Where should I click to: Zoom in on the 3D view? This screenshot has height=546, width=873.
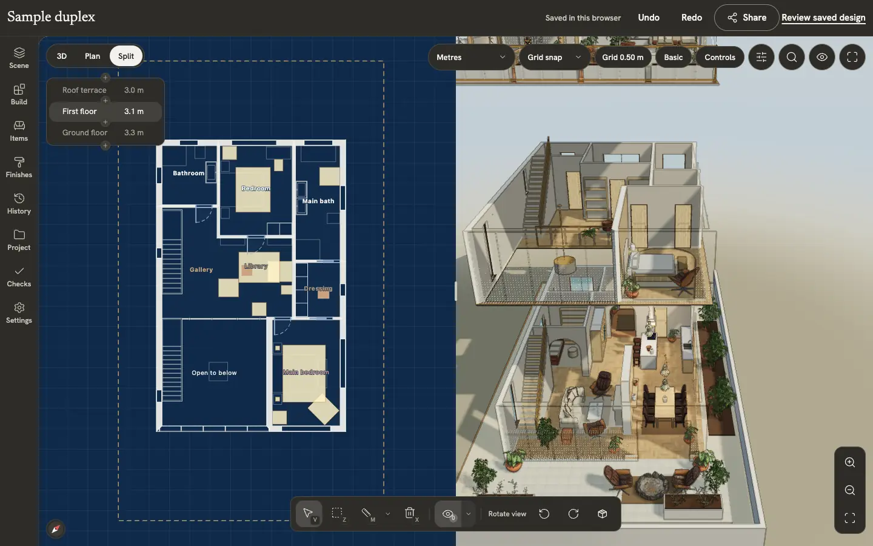pyautogui.click(x=850, y=462)
